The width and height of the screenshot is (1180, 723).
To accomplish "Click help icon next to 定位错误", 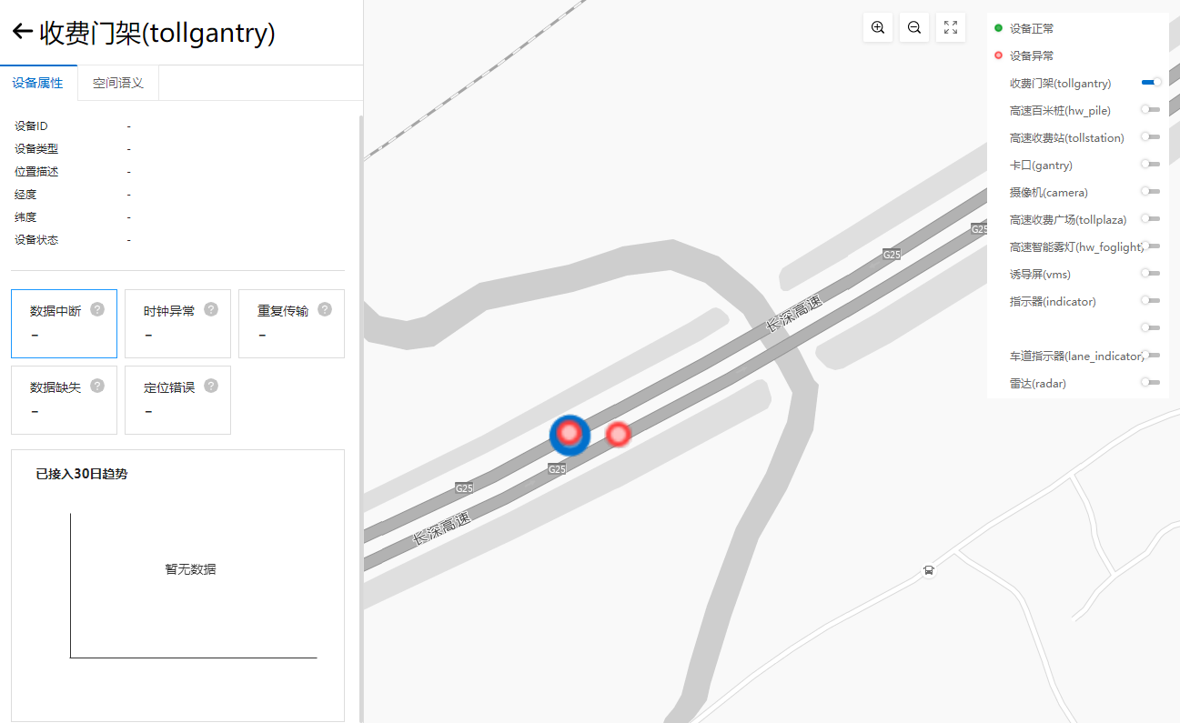I will 211,386.
